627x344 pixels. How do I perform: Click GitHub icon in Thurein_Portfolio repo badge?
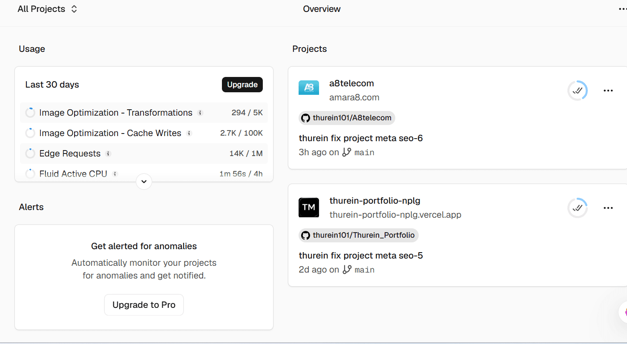pyautogui.click(x=305, y=235)
